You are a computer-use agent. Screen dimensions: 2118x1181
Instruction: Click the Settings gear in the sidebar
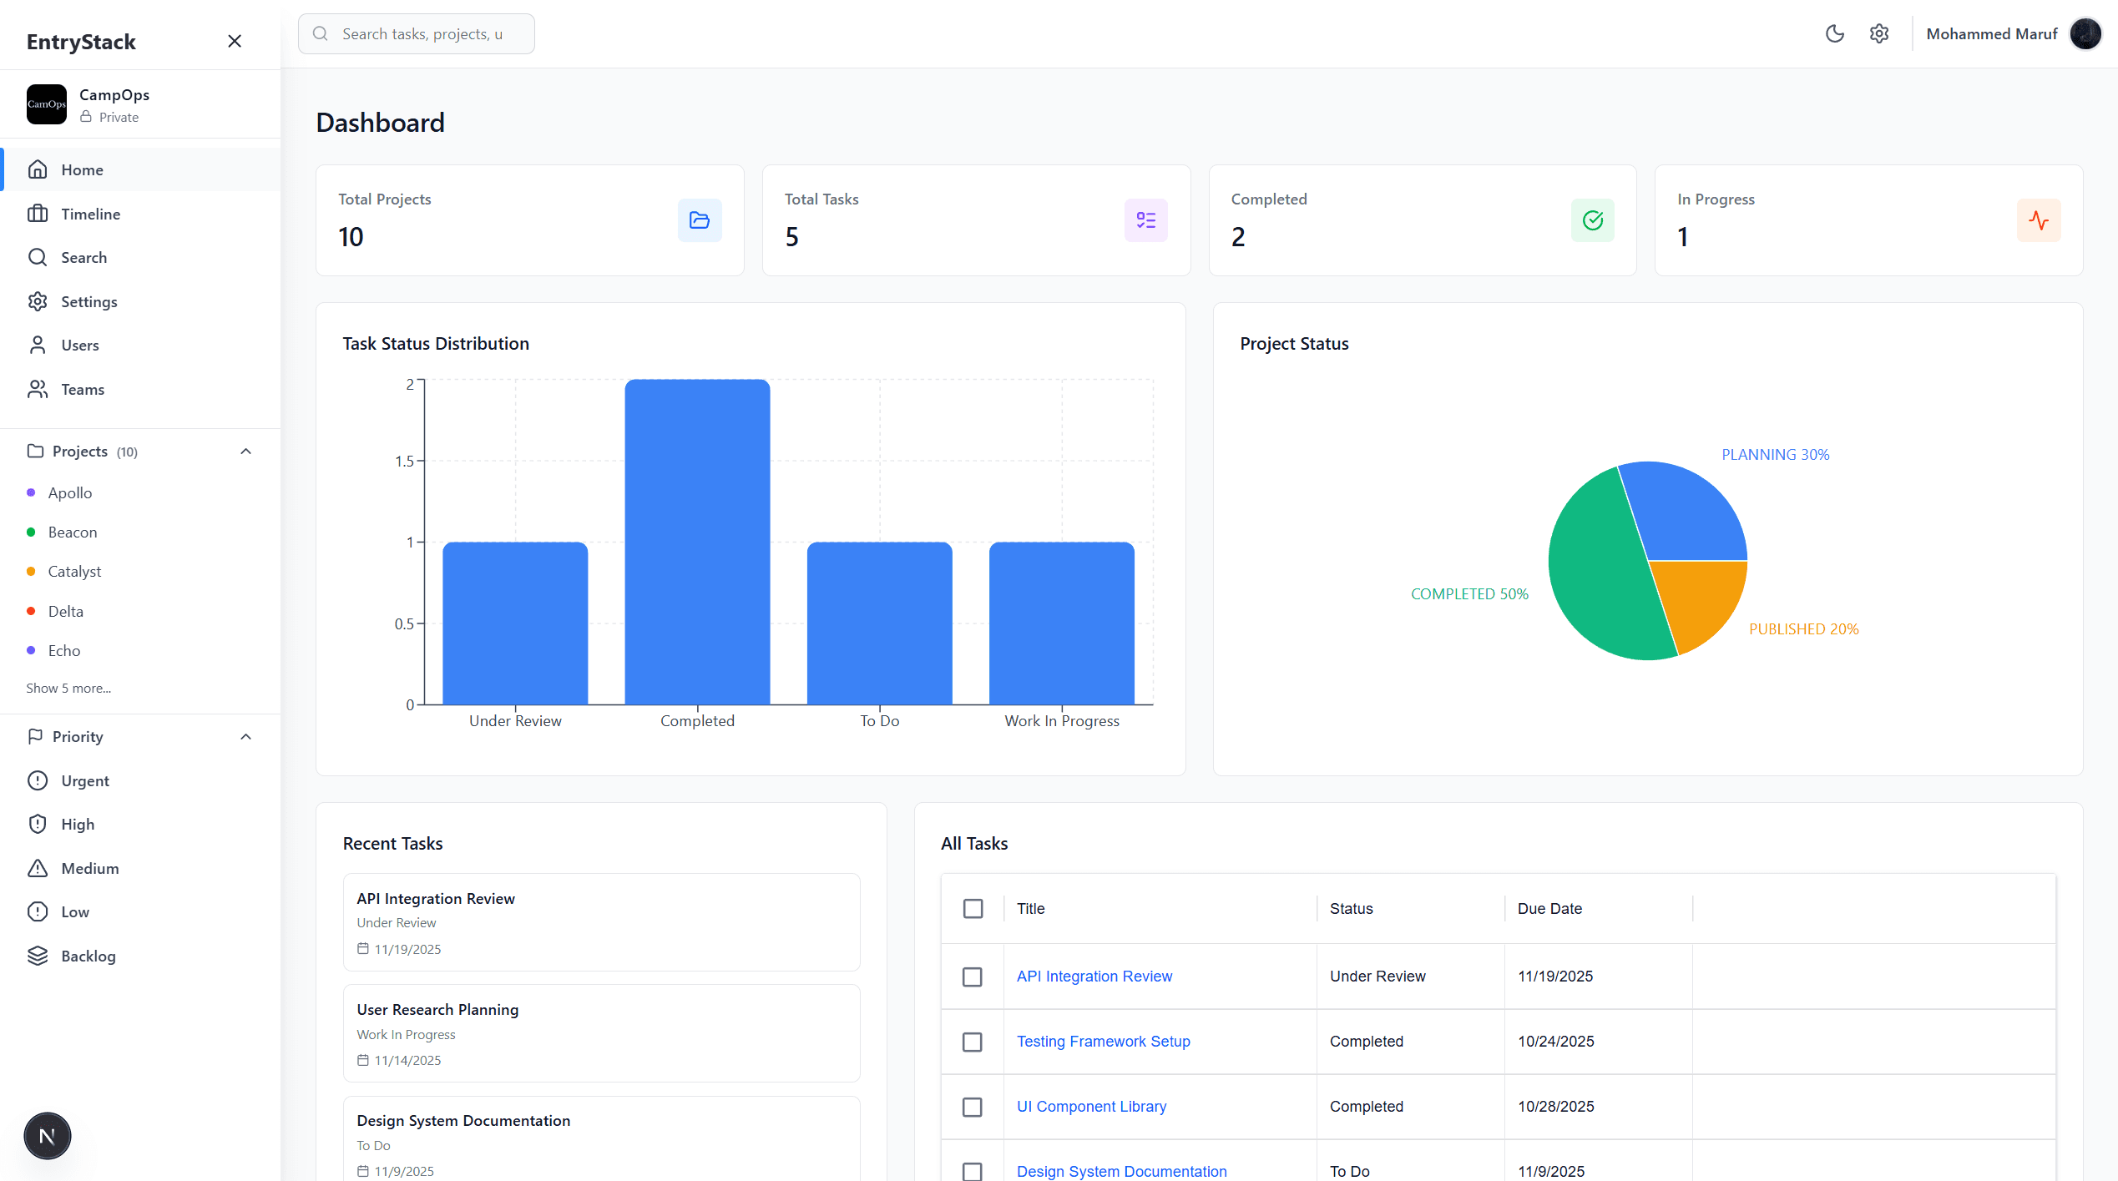38,301
